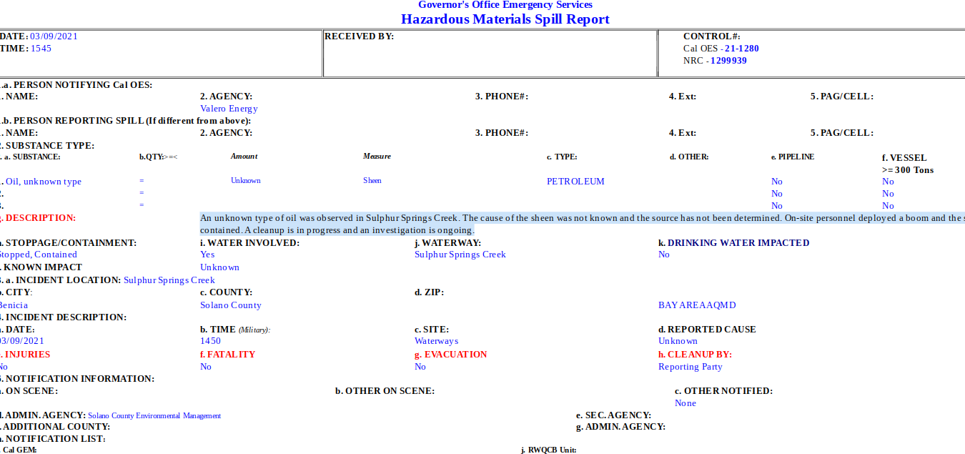Click the Governor's Office Emergency Services heading
The height and width of the screenshot is (454, 965).
505,5
